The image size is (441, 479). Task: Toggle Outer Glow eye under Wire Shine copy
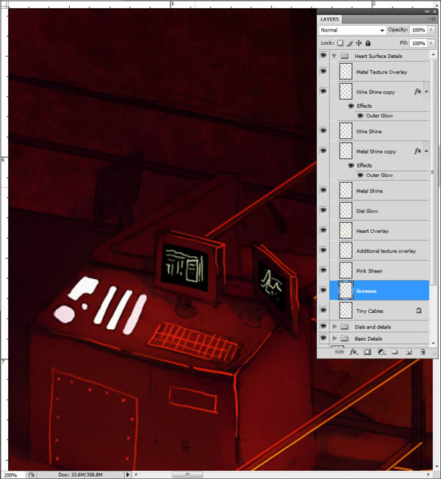pyautogui.click(x=360, y=115)
